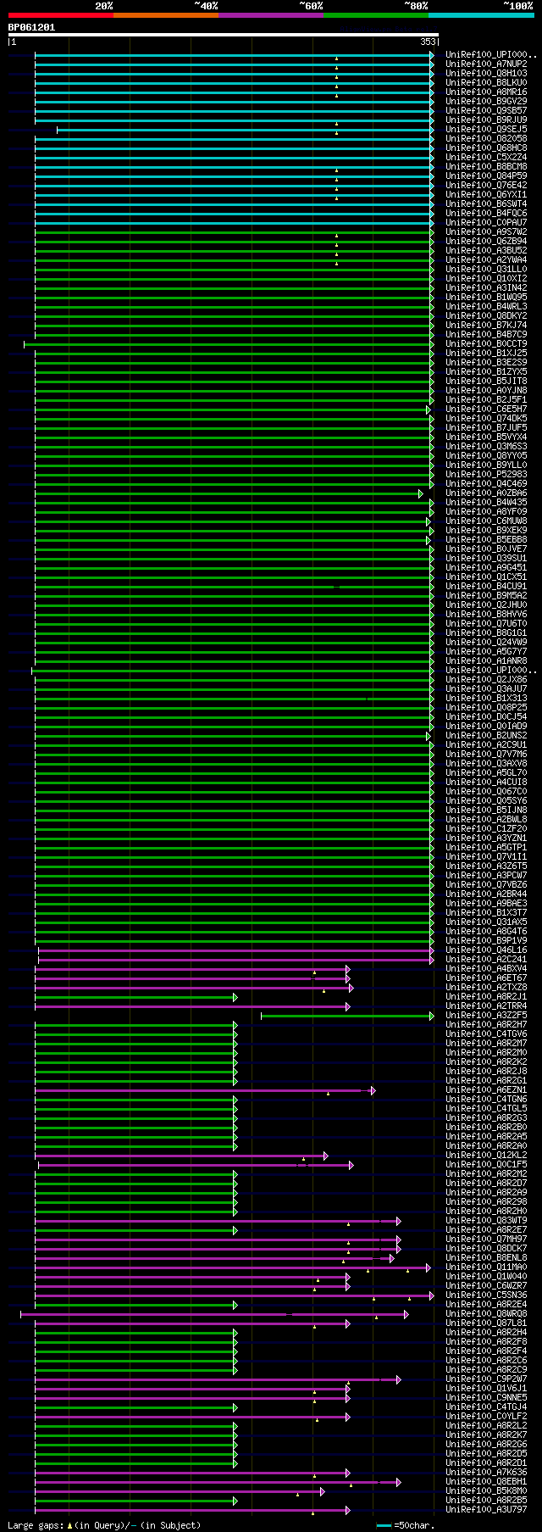Select hit label UniRef100_Q8H103
Image resolution: width=542 pixels, height=1532 pixels.
pyautogui.click(x=486, y=73)
